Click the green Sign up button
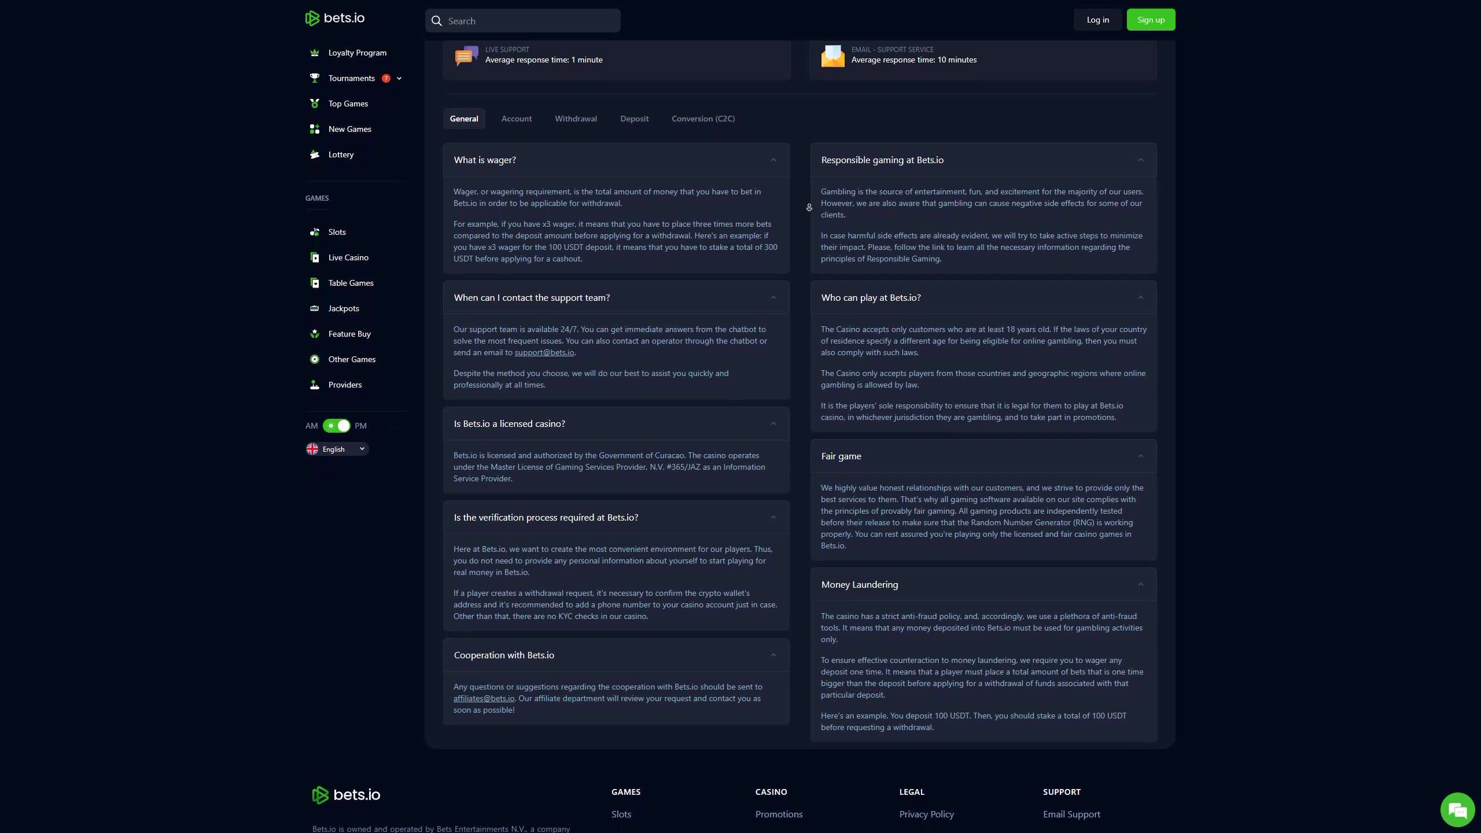 click(1151, 20)
